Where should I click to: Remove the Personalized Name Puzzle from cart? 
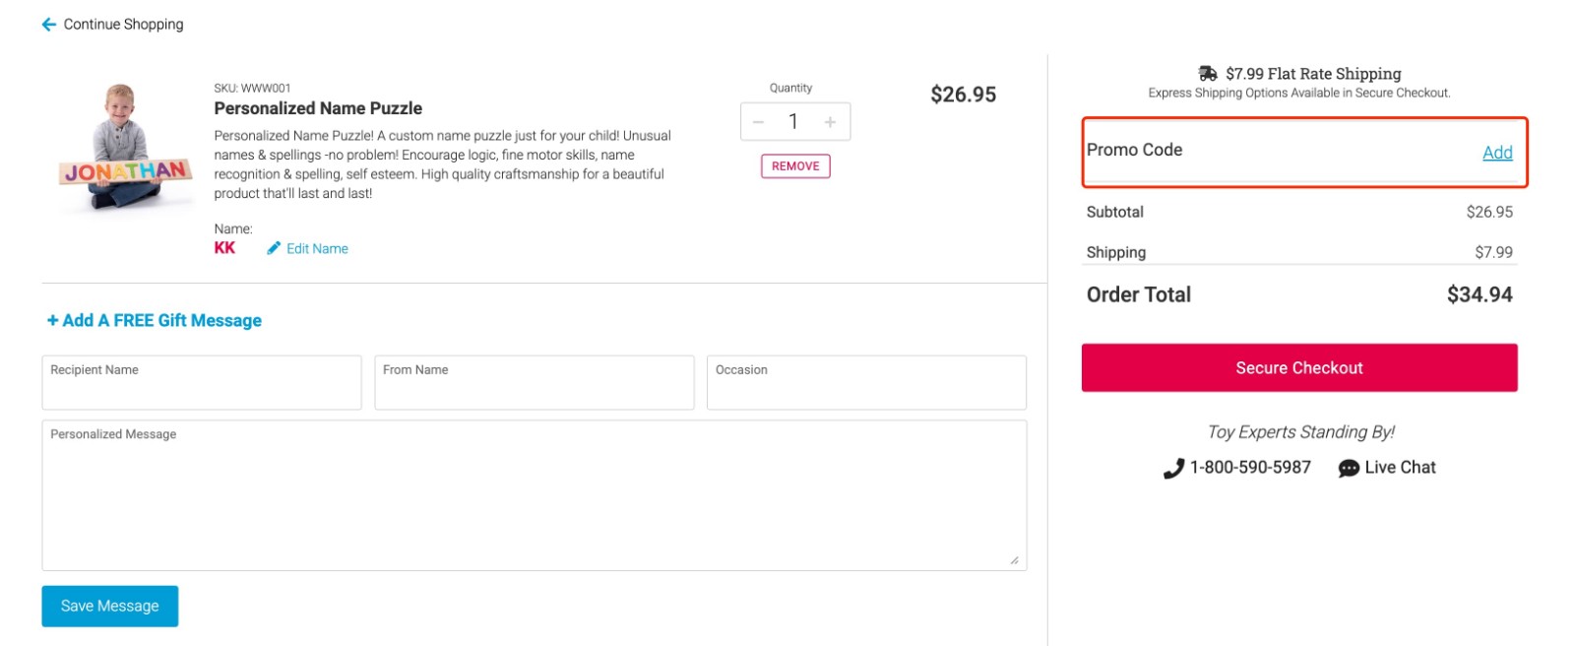tap(795, 166)
